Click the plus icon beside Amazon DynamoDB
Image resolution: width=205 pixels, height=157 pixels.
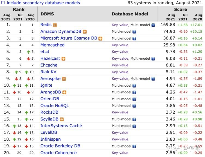point(85,32)
